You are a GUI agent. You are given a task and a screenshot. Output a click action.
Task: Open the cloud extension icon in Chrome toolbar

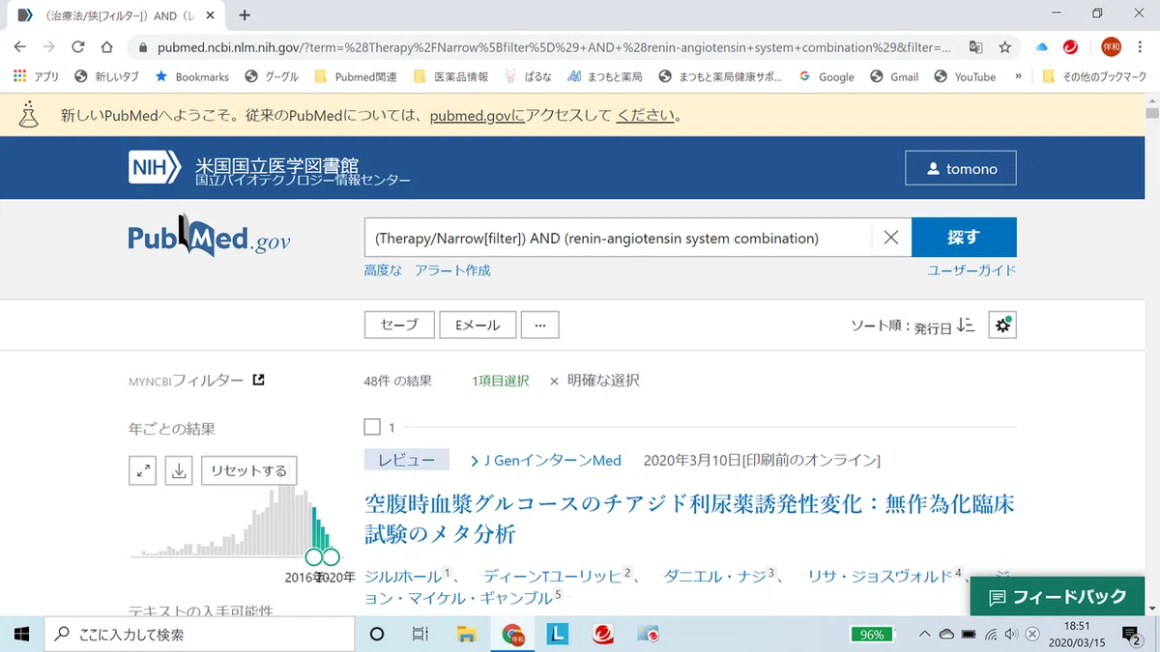click(x=1042, y=46)
